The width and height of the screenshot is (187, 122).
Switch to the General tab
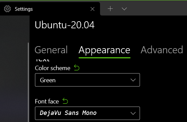point(51,50)
